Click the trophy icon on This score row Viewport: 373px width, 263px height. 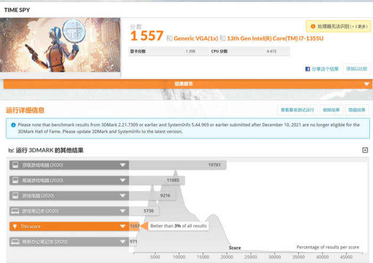coord(15,226)
